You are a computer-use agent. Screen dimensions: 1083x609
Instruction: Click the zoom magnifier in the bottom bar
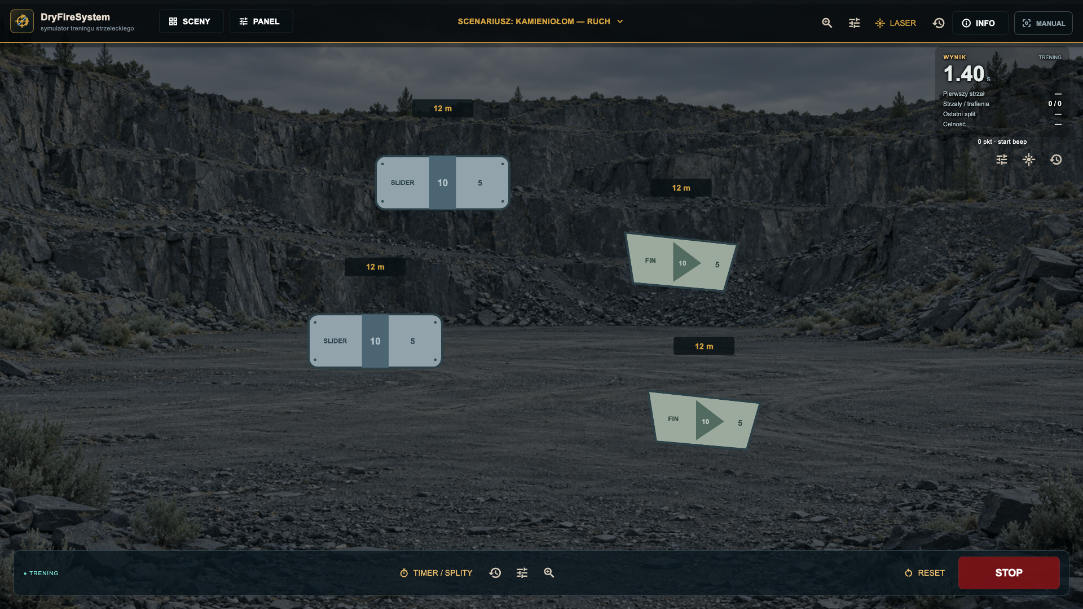549,573
